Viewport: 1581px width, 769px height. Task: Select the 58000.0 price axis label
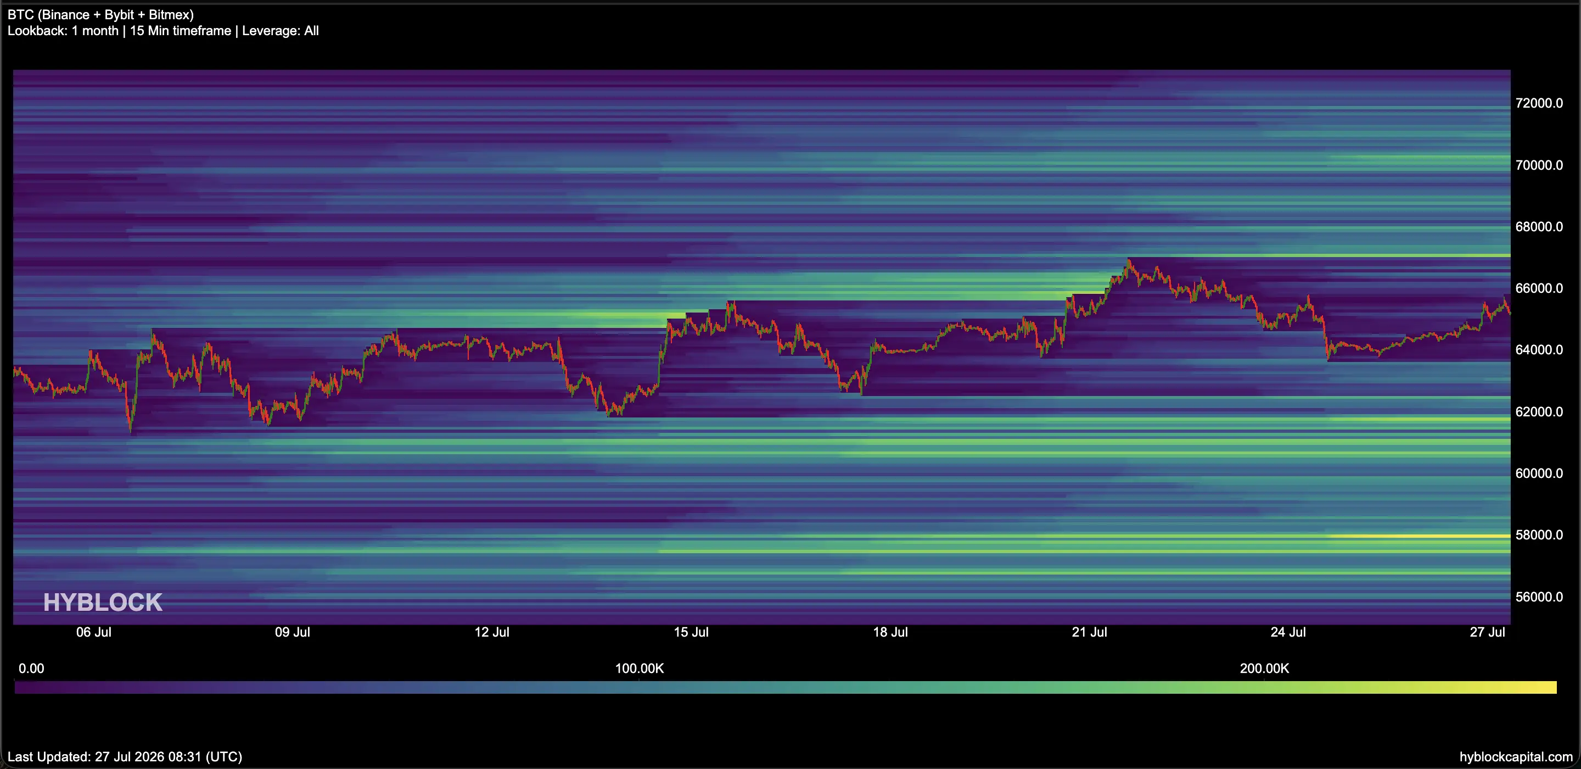click(1539, 534)
